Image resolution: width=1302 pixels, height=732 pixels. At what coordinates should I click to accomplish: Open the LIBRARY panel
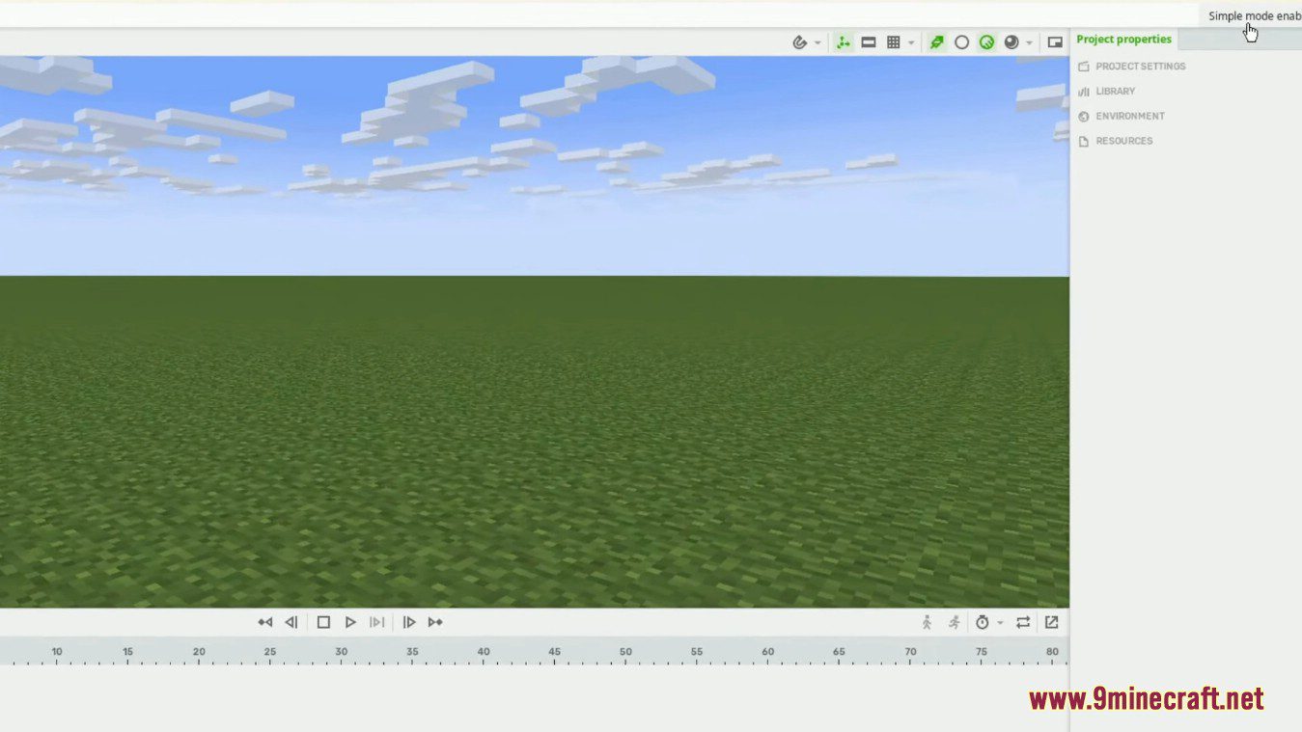(1115, 91)
